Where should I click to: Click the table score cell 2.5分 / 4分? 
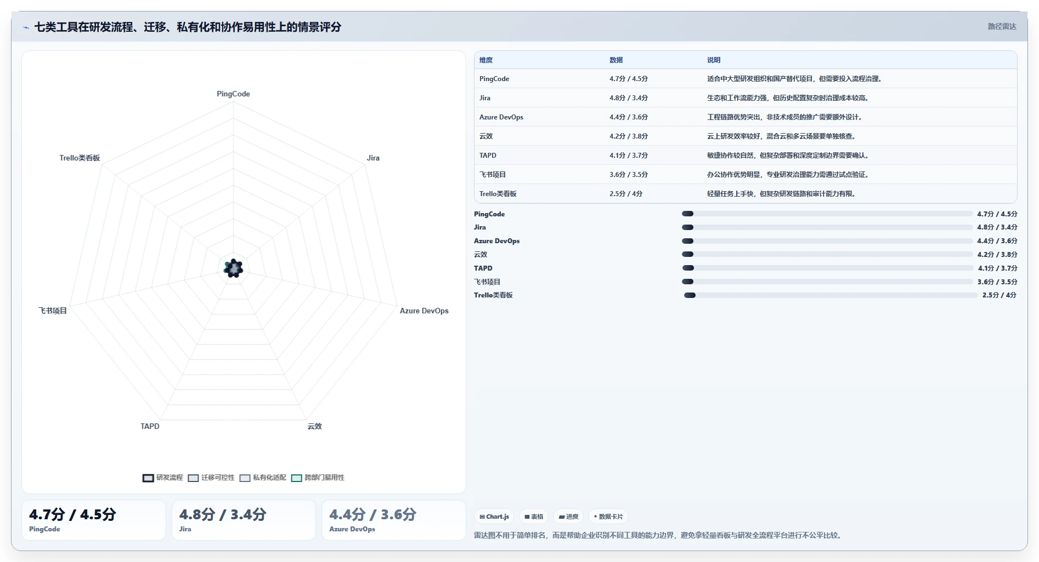point(626,194)
